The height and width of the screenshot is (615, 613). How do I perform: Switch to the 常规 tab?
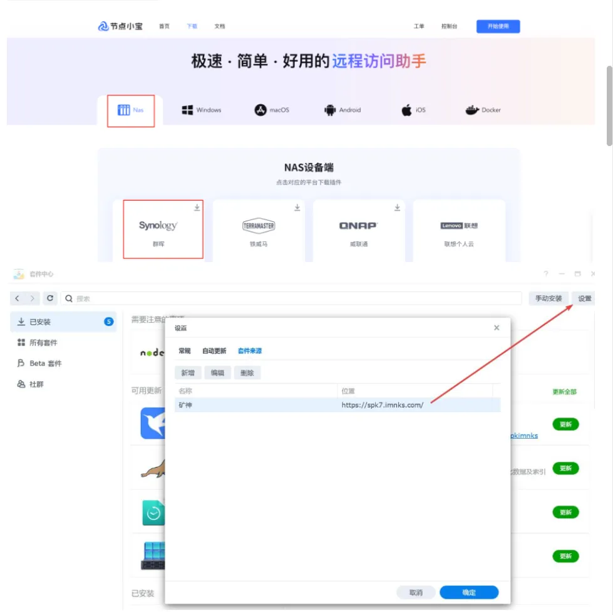(x=185, y=350)
